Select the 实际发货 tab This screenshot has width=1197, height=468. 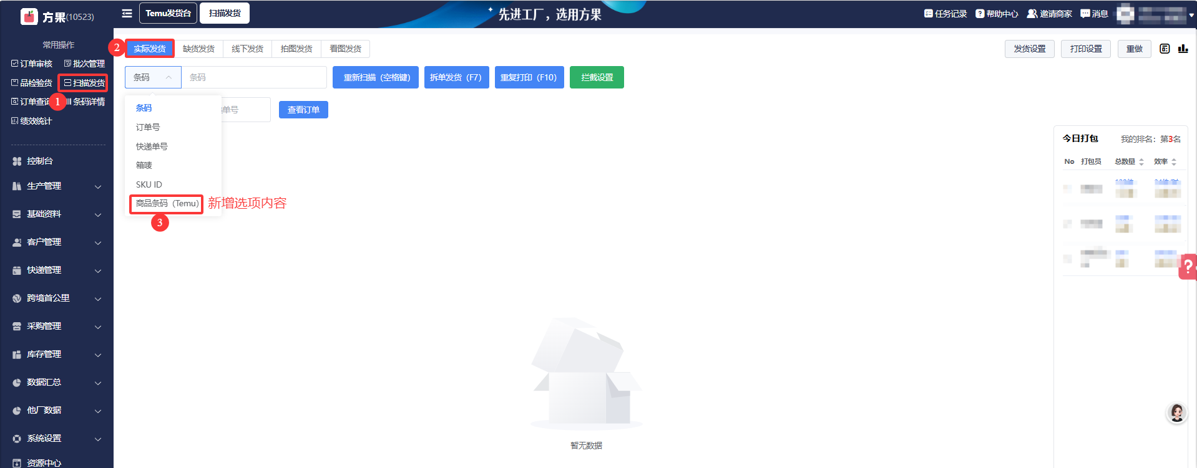pyautogui.click(x=150, y=49)
